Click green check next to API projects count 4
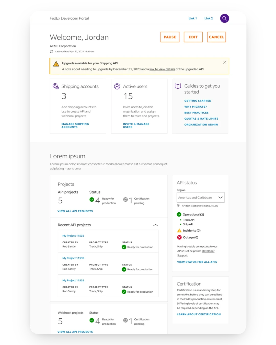Image resolution: width=276 pixels, height=345 pixels. pos(92,200)
